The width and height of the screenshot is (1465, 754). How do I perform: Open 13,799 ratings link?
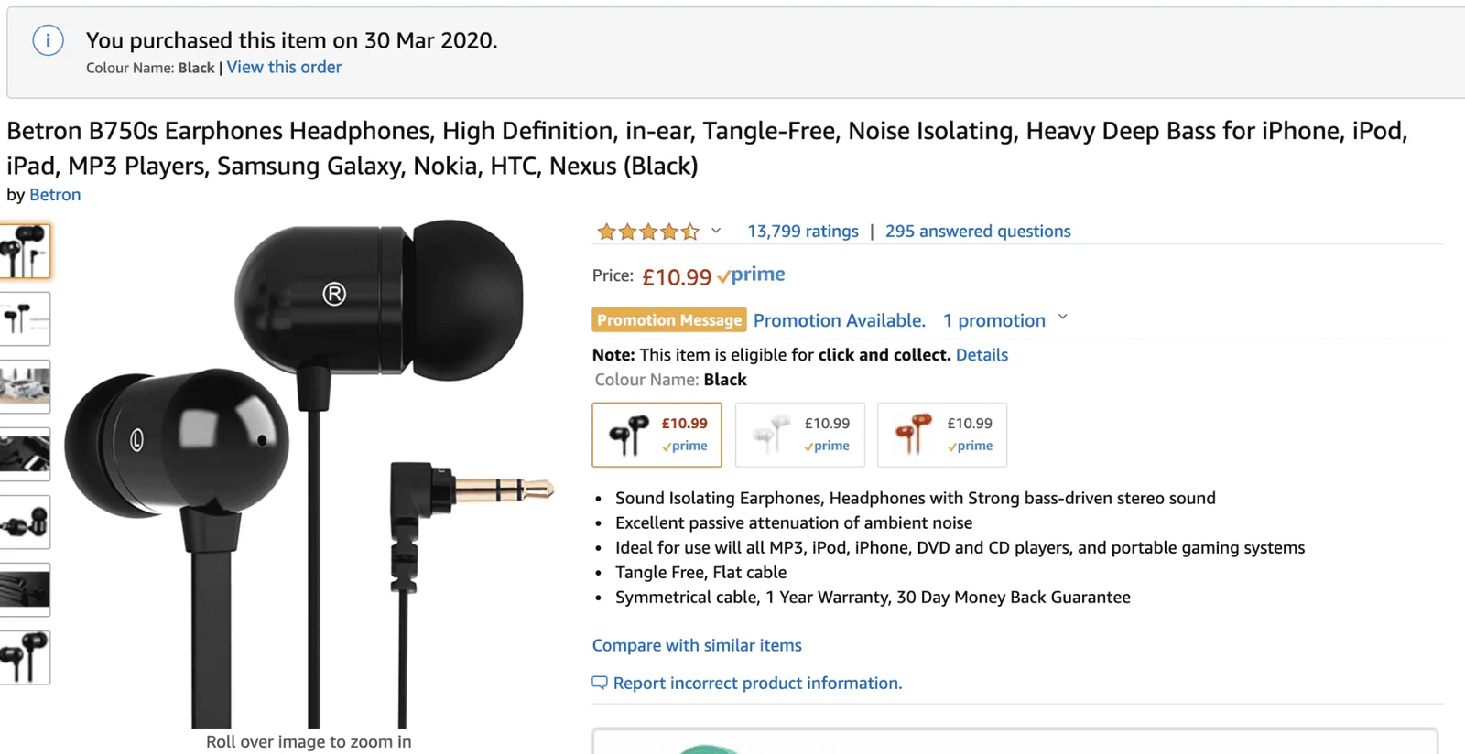pyautogui.click(x=803, y=232)
